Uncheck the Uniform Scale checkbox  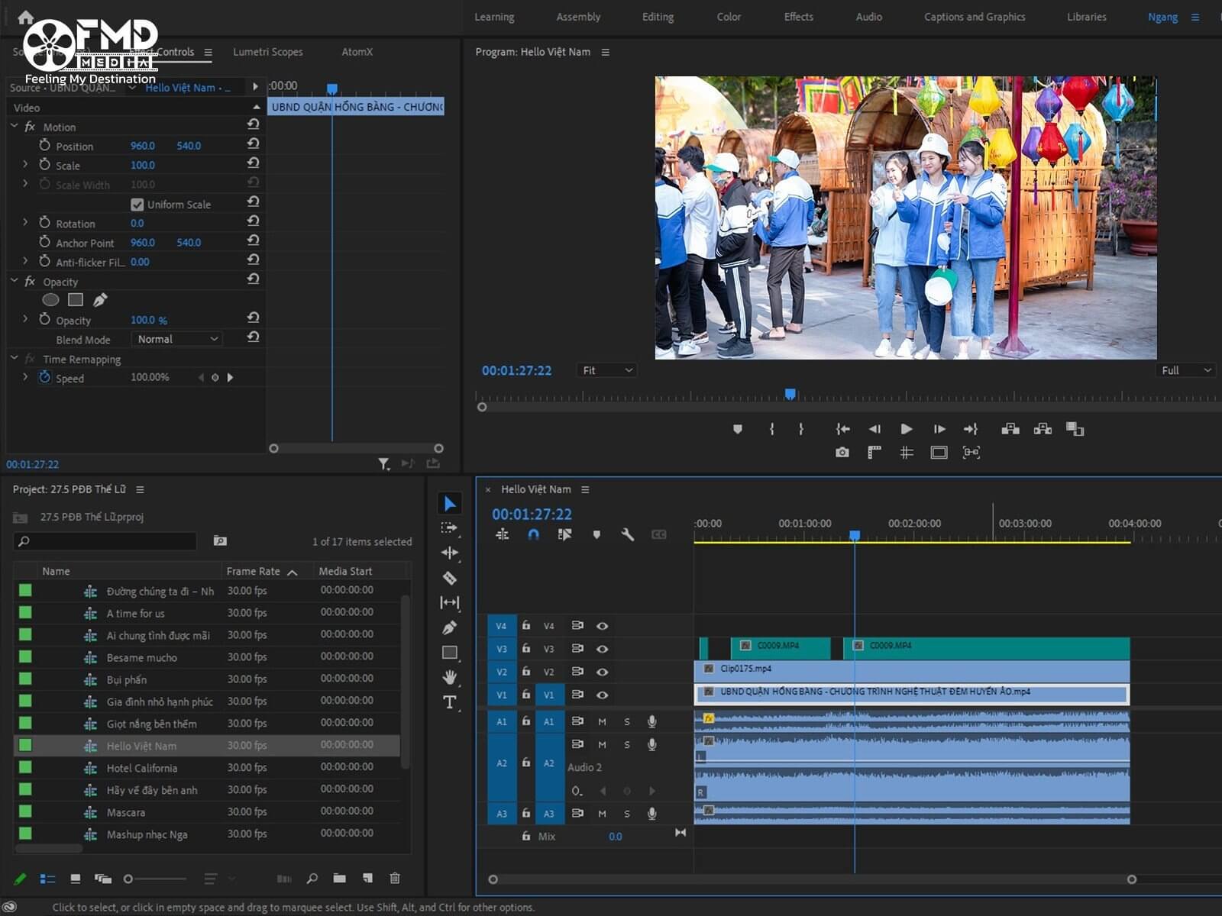click(x=137, y=205)
